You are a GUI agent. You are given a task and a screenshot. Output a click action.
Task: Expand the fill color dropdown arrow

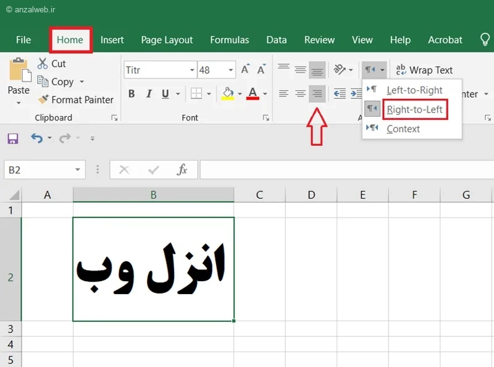[240, 94]
